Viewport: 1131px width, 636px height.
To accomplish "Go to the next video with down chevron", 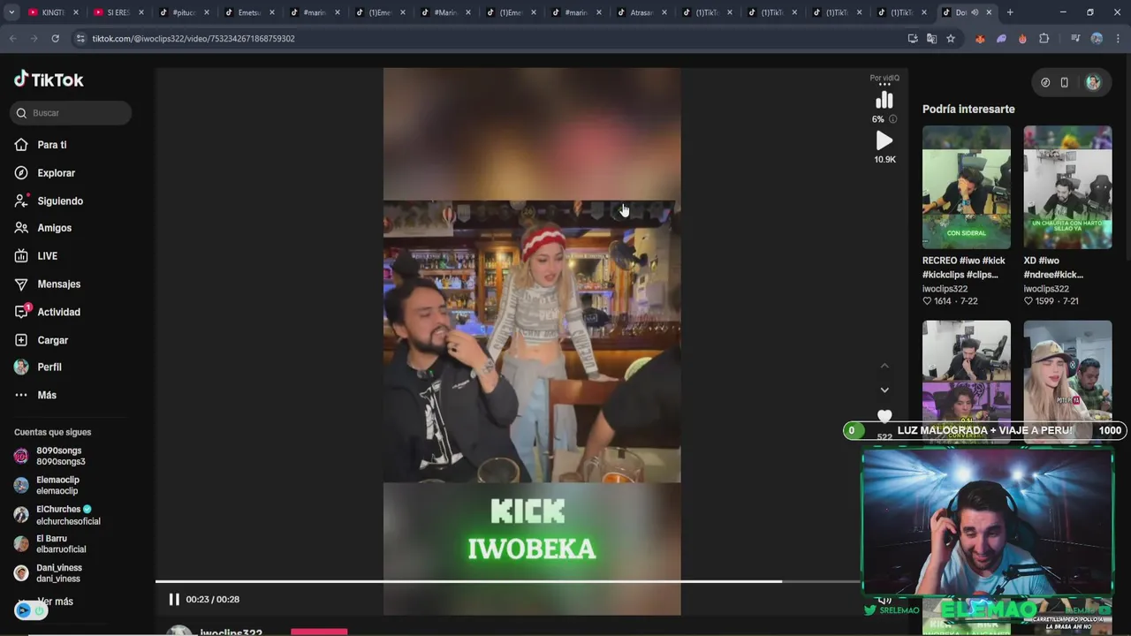I will click(884, 390).
